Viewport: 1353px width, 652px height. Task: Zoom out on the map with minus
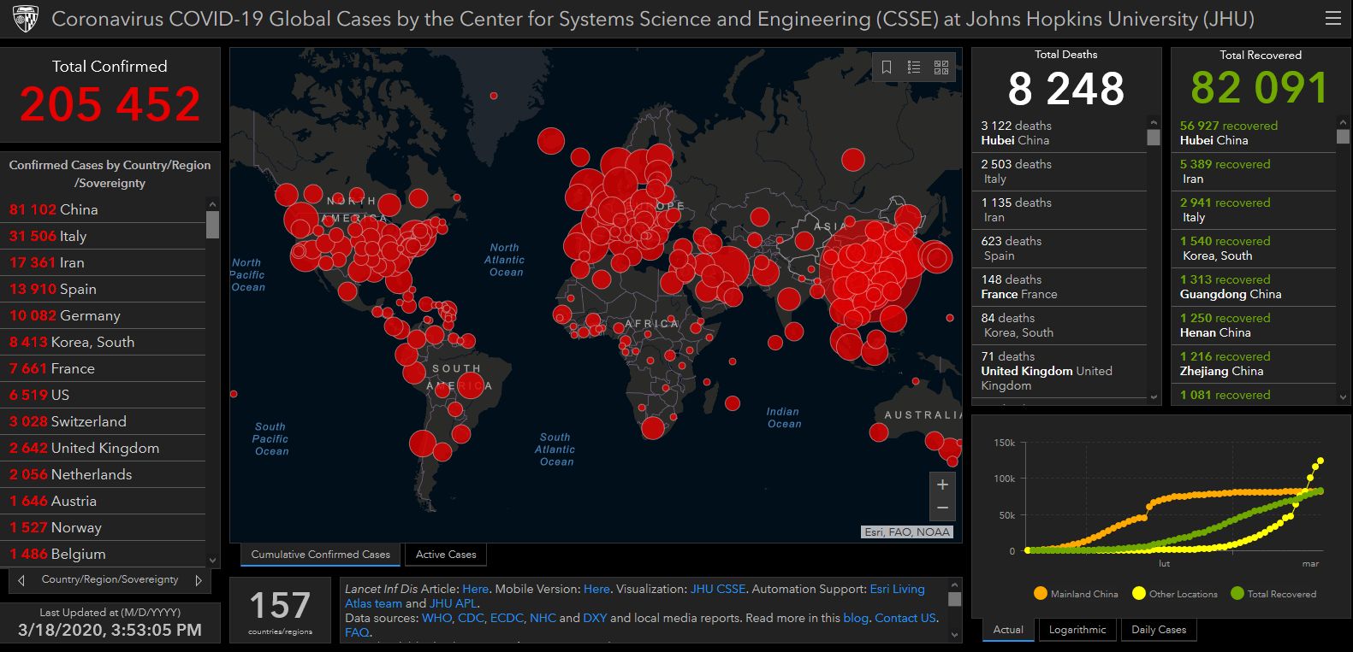click(942, 508)
